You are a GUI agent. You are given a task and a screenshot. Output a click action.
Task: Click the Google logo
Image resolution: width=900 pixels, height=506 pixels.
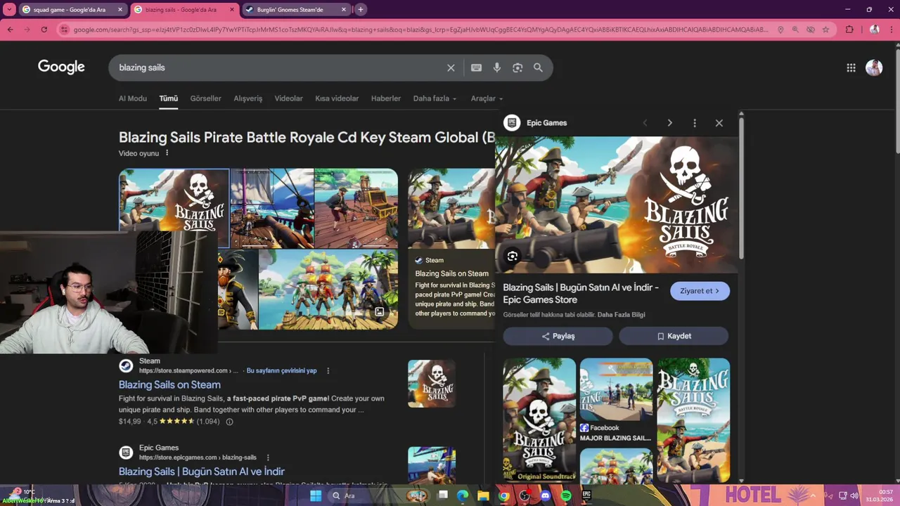click(x=61, y=67)
